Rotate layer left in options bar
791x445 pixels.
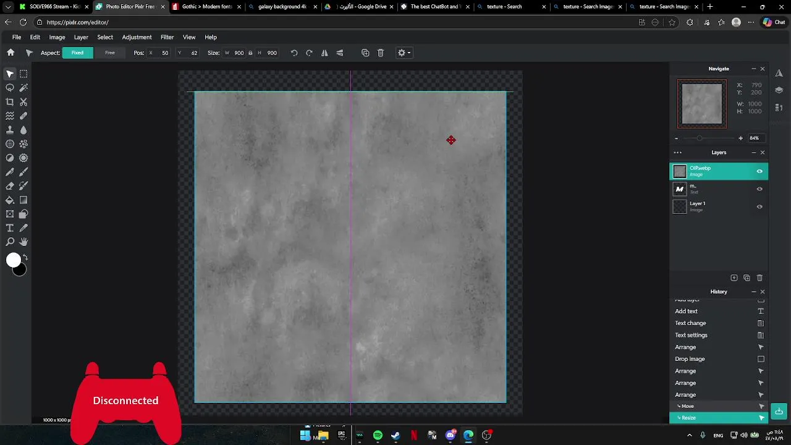click(294, 53)
